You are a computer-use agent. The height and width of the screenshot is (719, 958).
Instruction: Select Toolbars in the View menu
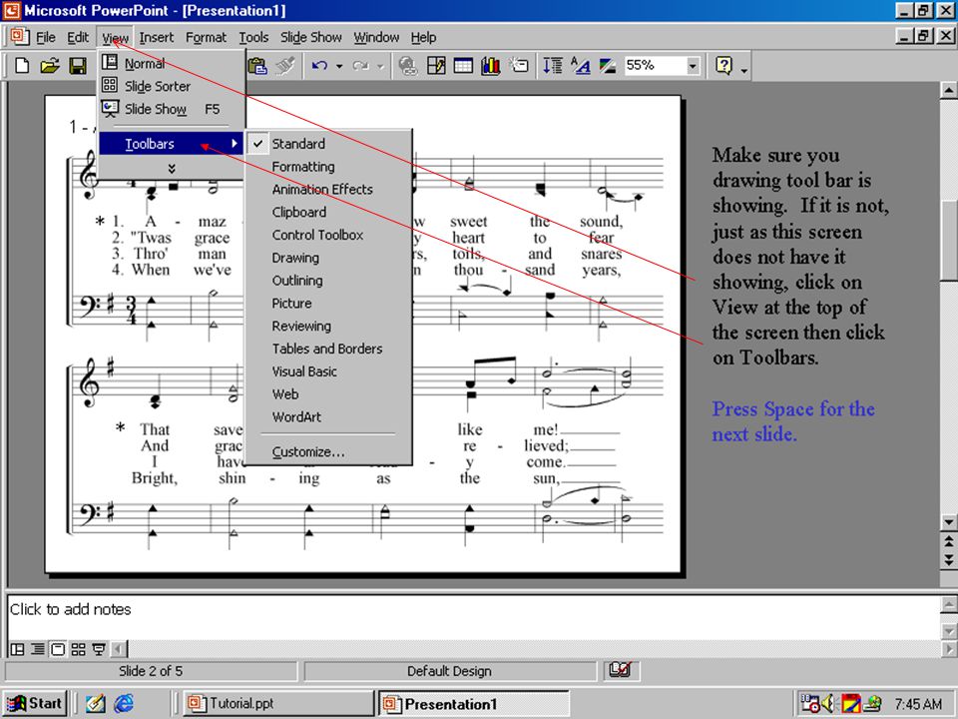coord(172,144)
